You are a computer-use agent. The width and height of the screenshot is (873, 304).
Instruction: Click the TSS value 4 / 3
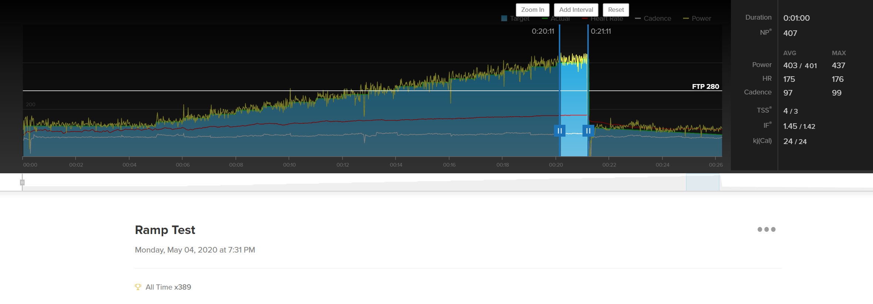(x=790, y=111)
